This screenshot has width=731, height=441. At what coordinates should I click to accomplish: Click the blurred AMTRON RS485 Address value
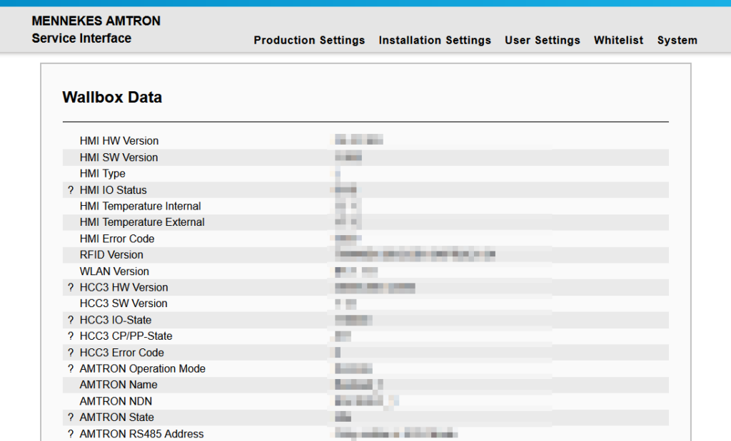[x=395, y=434]
